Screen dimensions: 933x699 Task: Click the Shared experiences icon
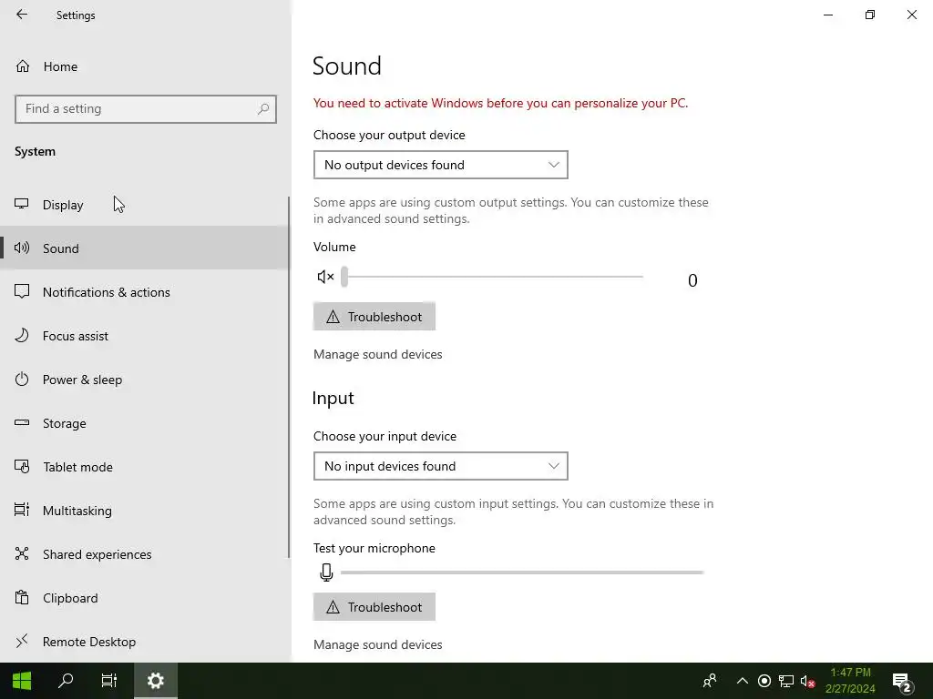pos(22,554)
